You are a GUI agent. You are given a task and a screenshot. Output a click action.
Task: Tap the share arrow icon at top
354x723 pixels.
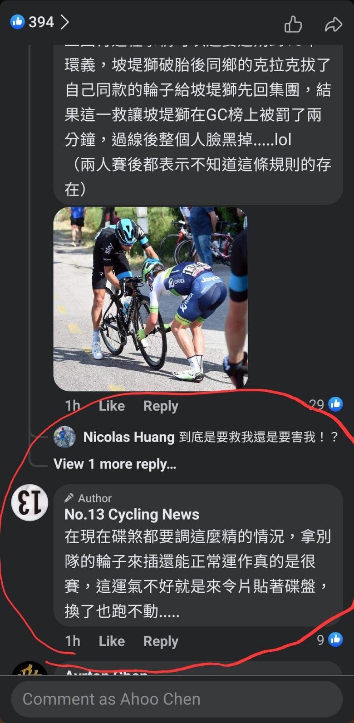[x=333, y=24]
